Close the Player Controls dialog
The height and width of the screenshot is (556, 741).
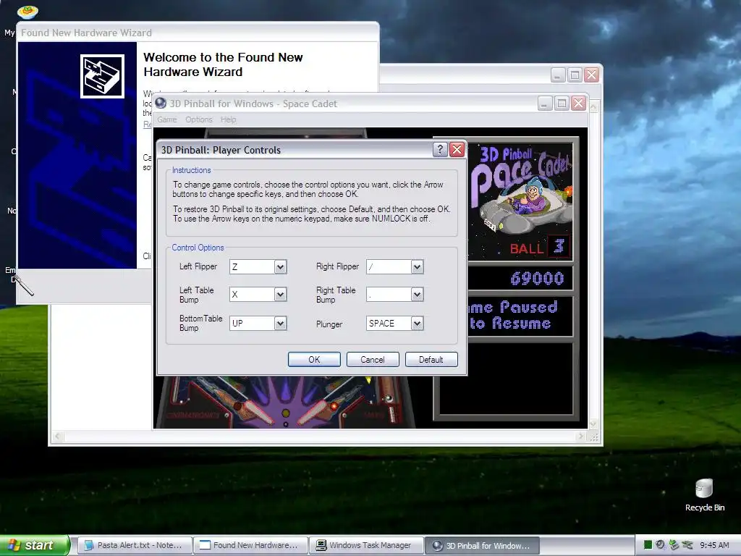(x=457, y=149)
